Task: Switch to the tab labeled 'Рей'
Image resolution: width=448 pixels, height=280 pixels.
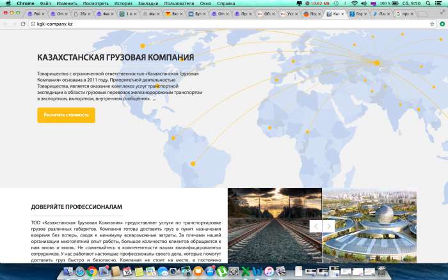Action: [35, 13]
